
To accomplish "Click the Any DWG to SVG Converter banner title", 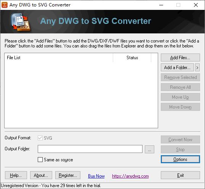I will tap(96, 21).
